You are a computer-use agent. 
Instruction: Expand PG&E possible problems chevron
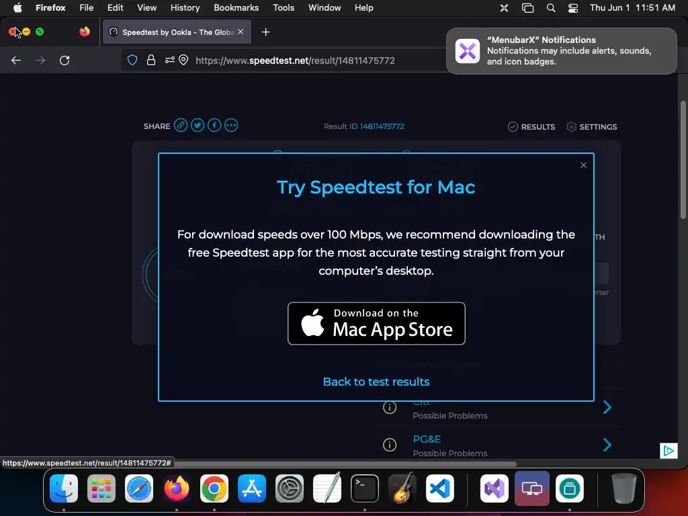point(607,445)
